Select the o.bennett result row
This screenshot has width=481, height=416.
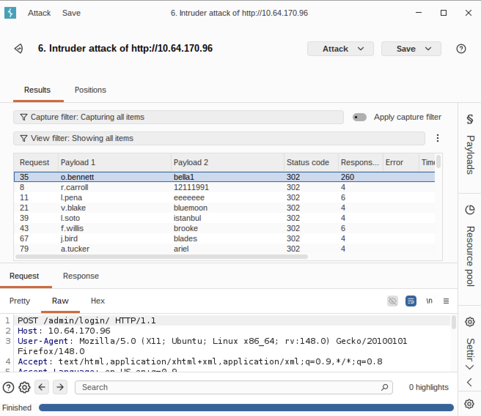224,177
